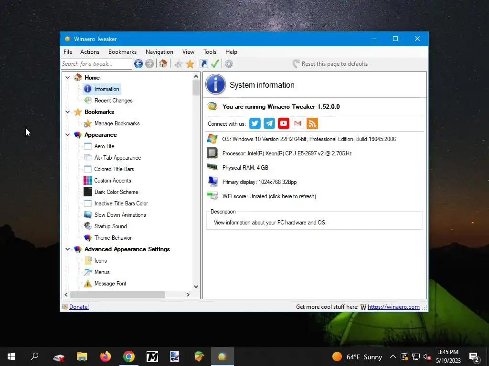Collapse Advanced Appearance Settings node

point(67,249)
